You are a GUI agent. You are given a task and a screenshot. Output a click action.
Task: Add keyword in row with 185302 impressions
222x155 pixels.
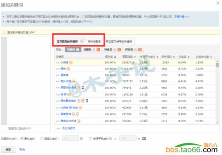pos(66,121)
